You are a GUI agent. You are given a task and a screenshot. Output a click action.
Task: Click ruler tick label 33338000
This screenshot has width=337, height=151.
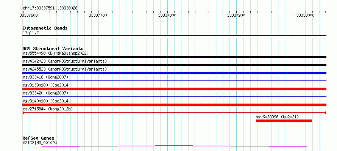pos(305,15)
